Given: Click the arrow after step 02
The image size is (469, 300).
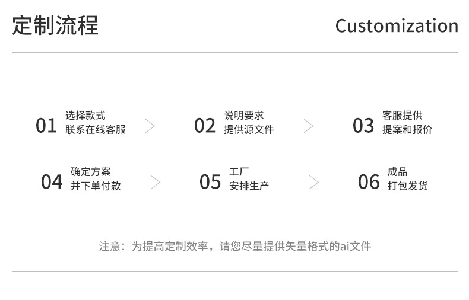Looking at the screenshot, I should (x=309, y=126).
